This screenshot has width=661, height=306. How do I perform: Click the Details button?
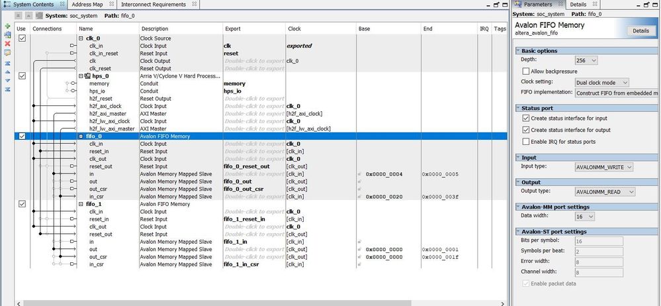coord(640,30)
